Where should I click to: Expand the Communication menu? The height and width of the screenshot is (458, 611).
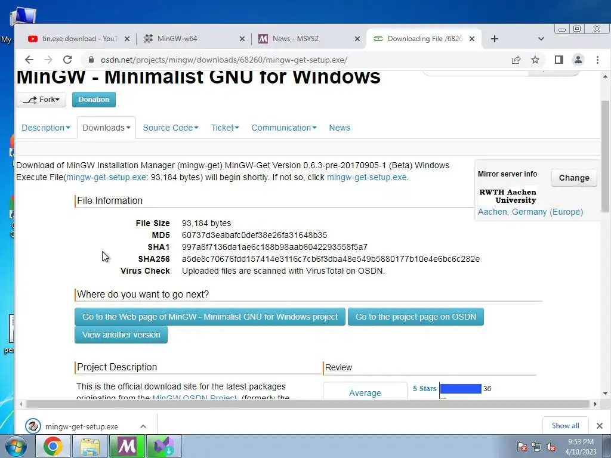pos(283,128)
